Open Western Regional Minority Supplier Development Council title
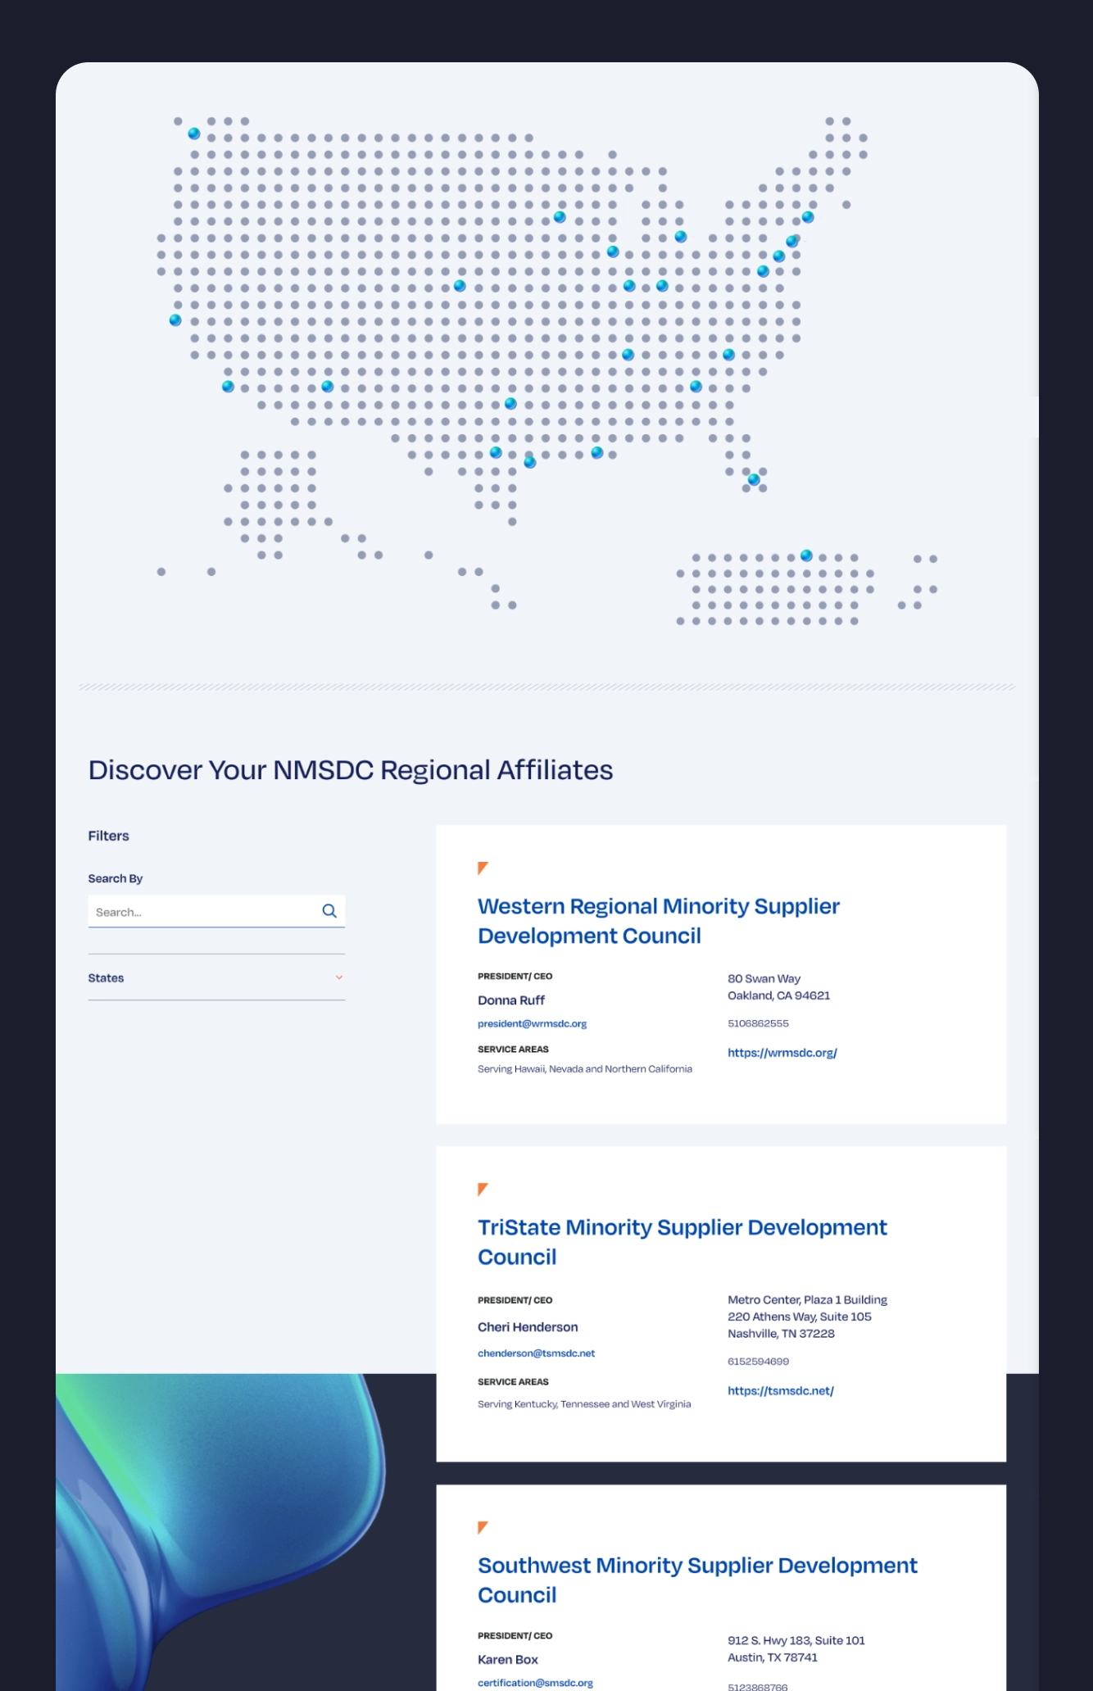 (658, 921)
